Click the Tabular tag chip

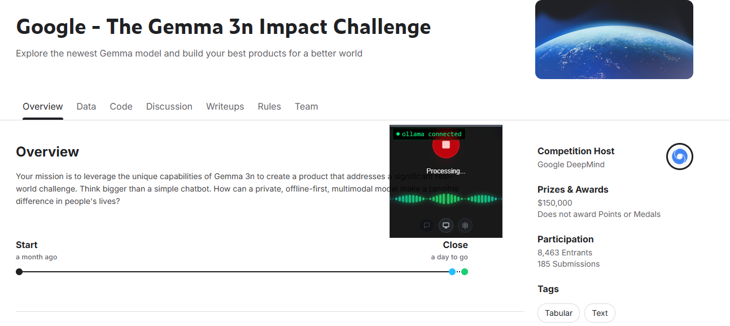pyautogui.click(x=559, y=313)
